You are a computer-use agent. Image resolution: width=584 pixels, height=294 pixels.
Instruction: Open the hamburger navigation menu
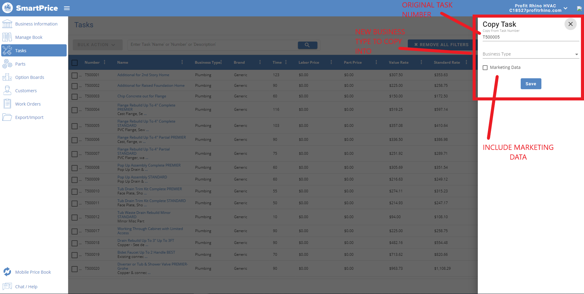pos(67,8)
